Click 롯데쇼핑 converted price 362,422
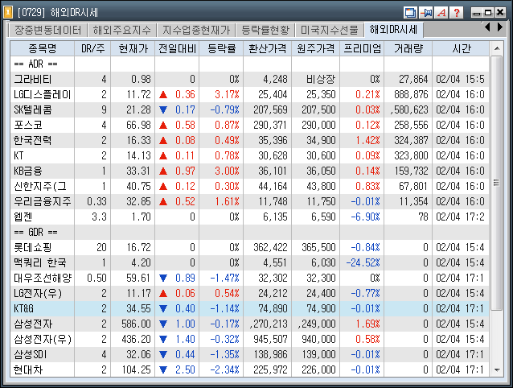 pyautogui.click(x=270, y=248)
